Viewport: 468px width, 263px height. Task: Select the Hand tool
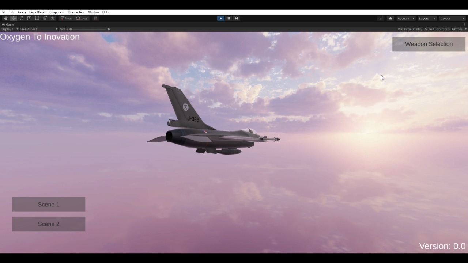click(5, 18)
